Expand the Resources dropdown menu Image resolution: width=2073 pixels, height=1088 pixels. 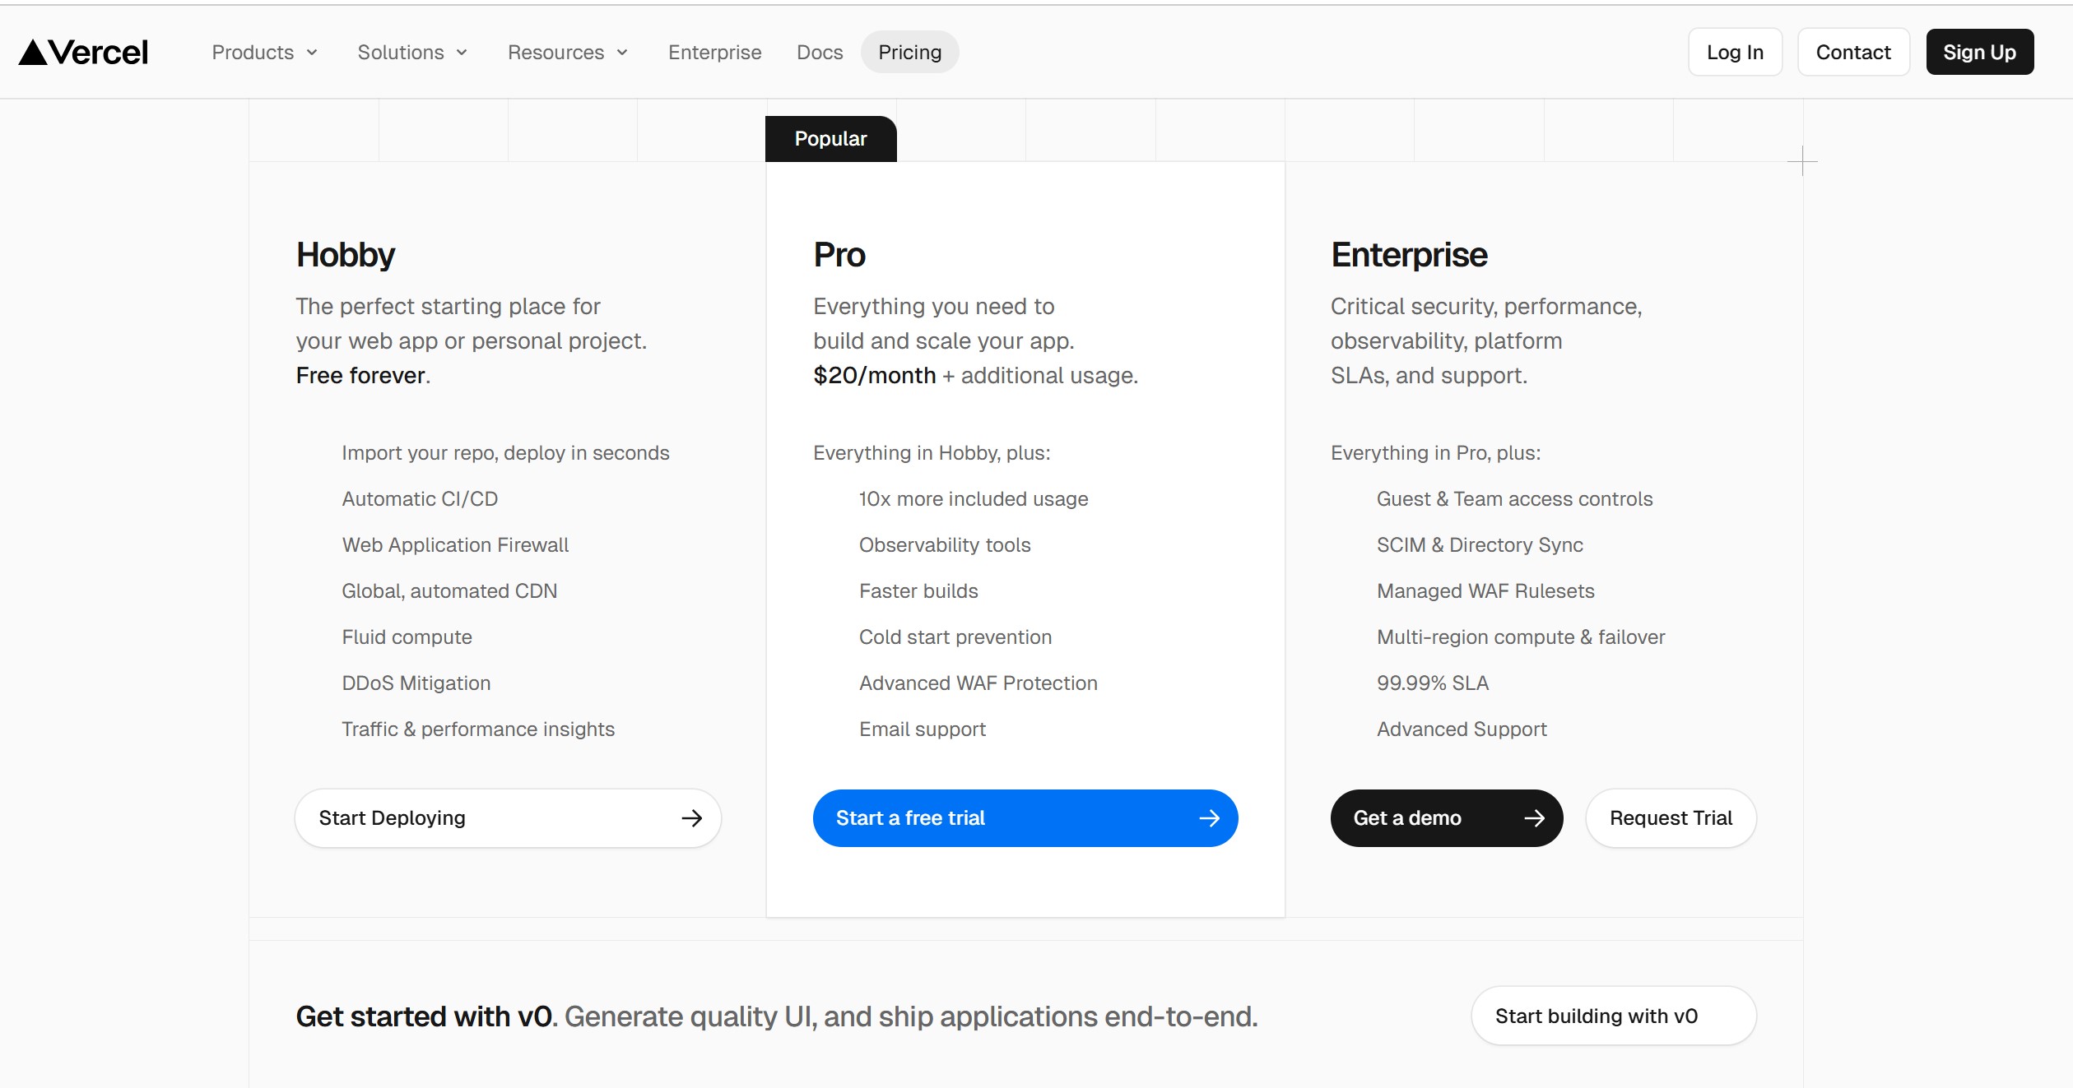click(568, 53)
